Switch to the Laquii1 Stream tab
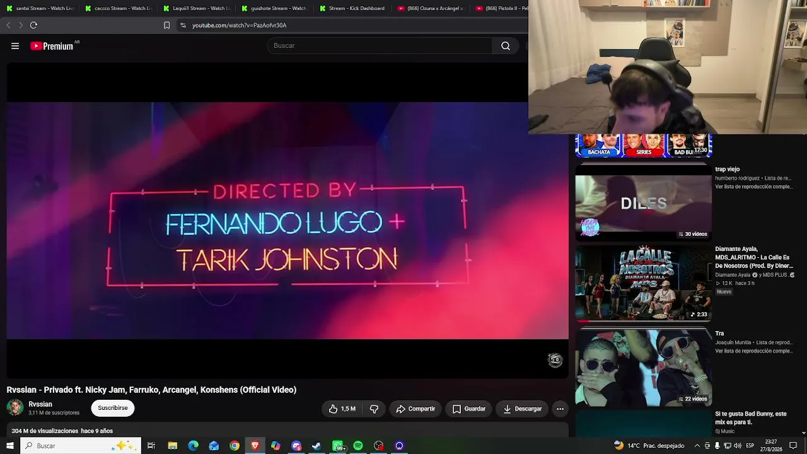 [197, 8]
